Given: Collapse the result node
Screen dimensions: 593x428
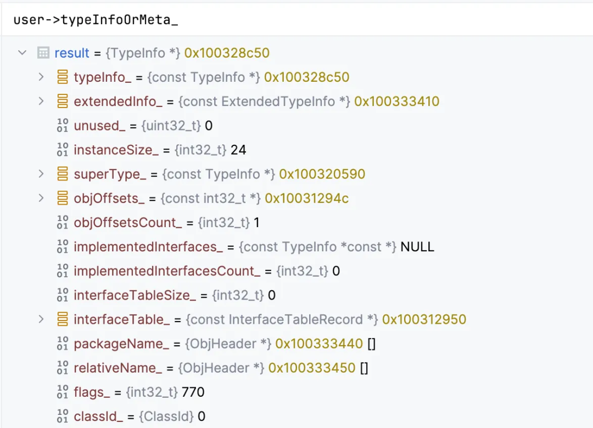Looking at the screenshot, I should (23, 53).
